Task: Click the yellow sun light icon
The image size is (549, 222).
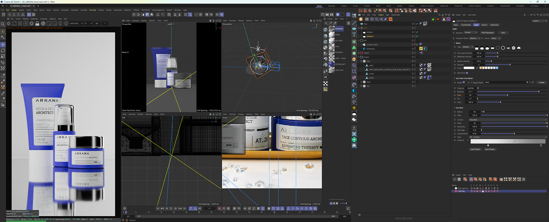Action: point(354,108)
